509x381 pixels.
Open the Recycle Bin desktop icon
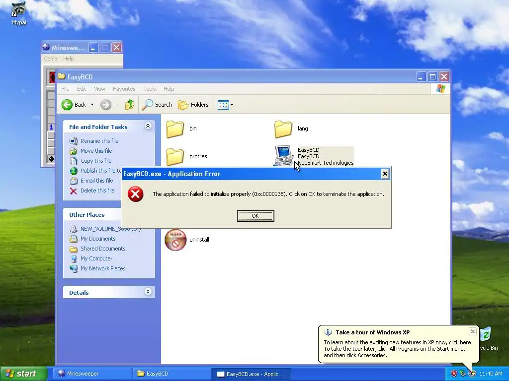[487, 339]
